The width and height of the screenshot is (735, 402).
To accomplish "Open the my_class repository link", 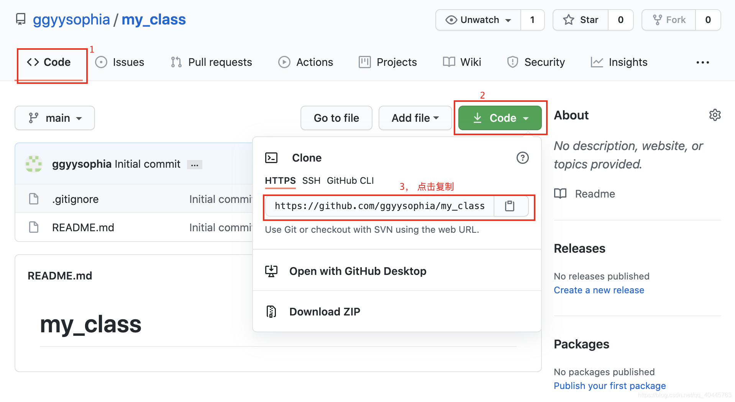I will (x=154, y=20).
